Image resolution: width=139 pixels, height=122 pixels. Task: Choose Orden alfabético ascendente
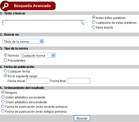pyautogui.click(x=3, y=97)
